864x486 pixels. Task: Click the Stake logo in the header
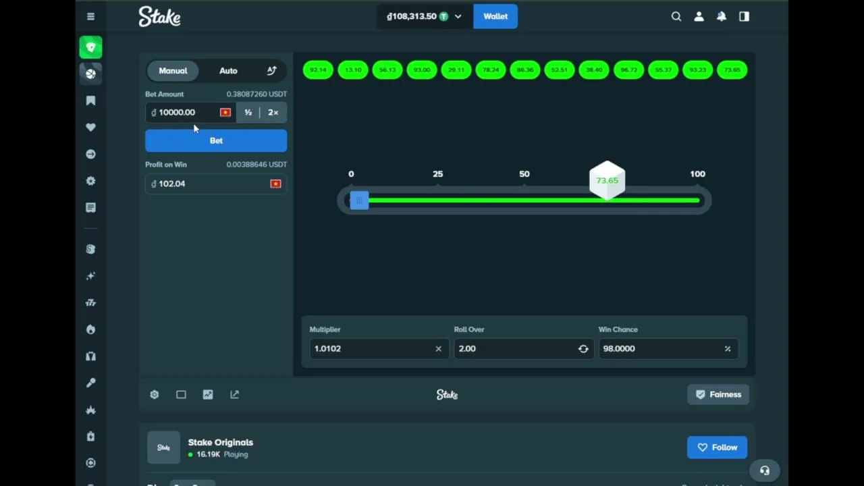click(159, 16)
